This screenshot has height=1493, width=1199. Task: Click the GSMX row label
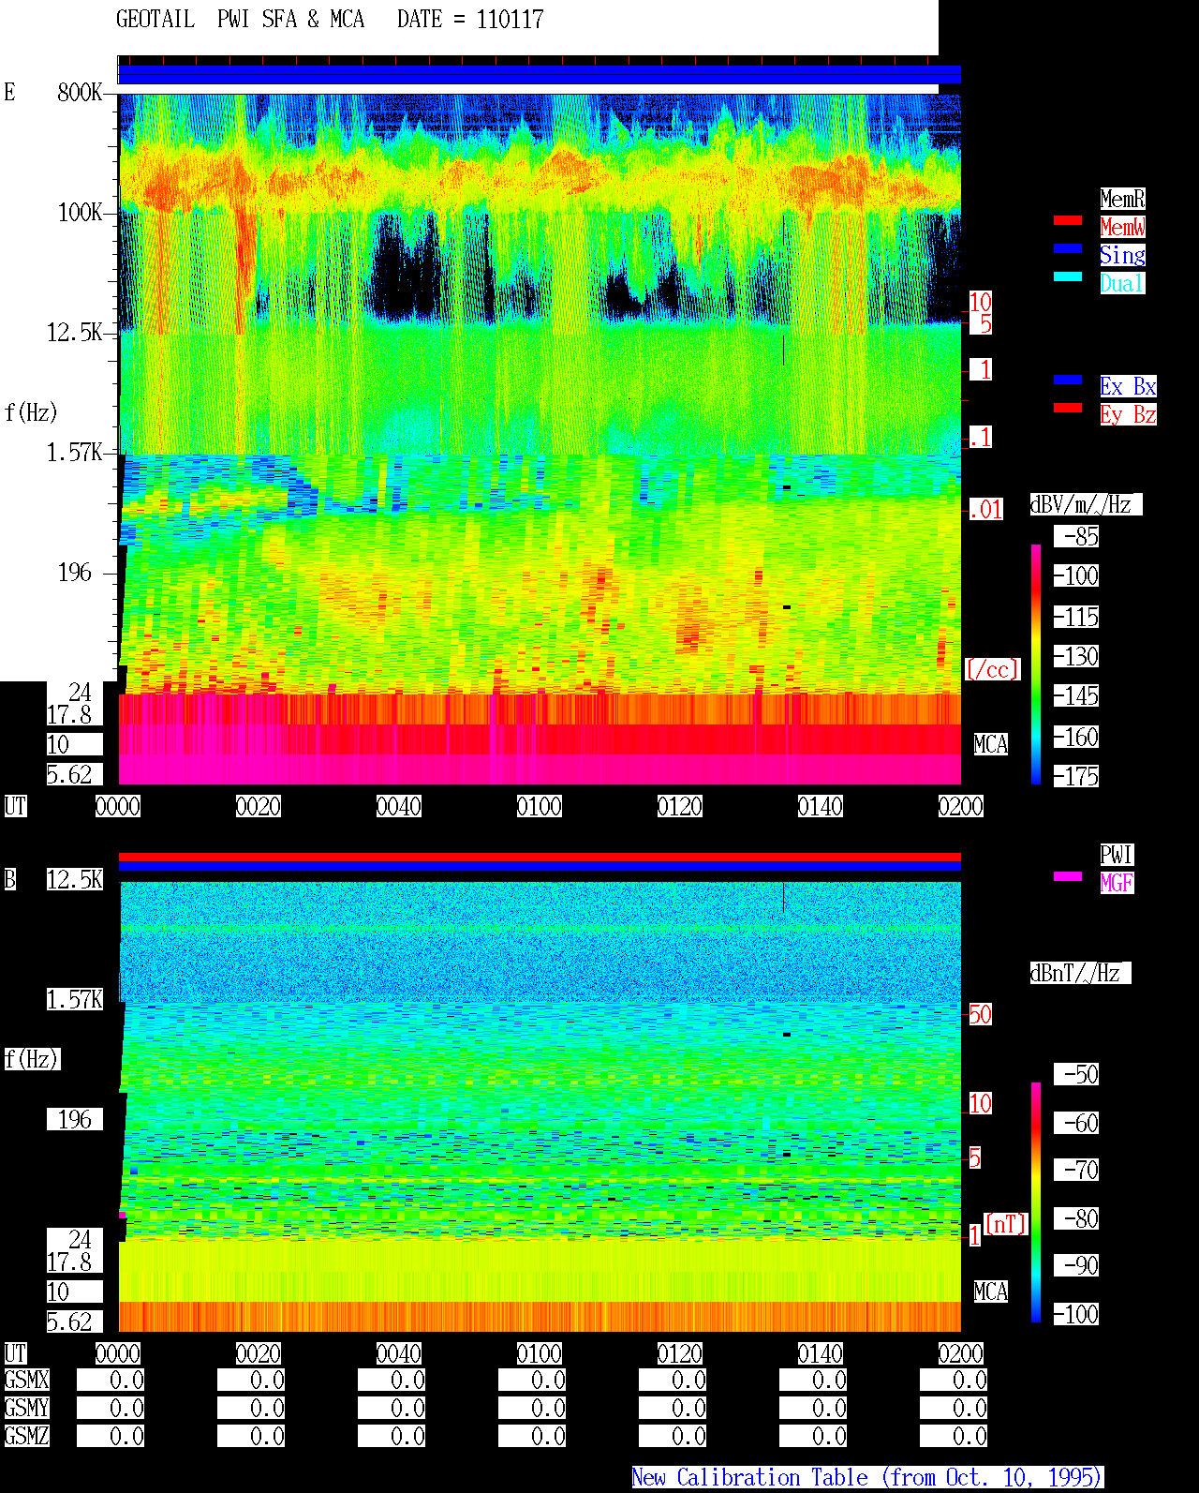point(26,1380)
